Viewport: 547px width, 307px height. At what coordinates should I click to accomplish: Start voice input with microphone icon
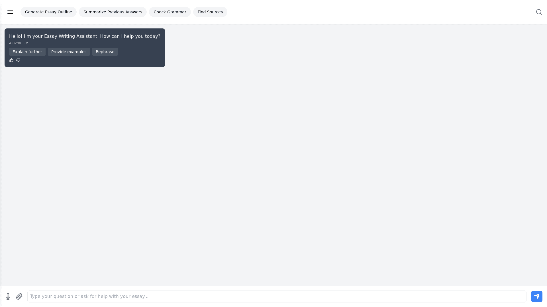[8, 296]
